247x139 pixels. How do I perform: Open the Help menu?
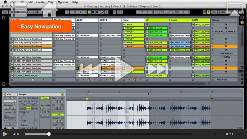[x=75, y=2]
